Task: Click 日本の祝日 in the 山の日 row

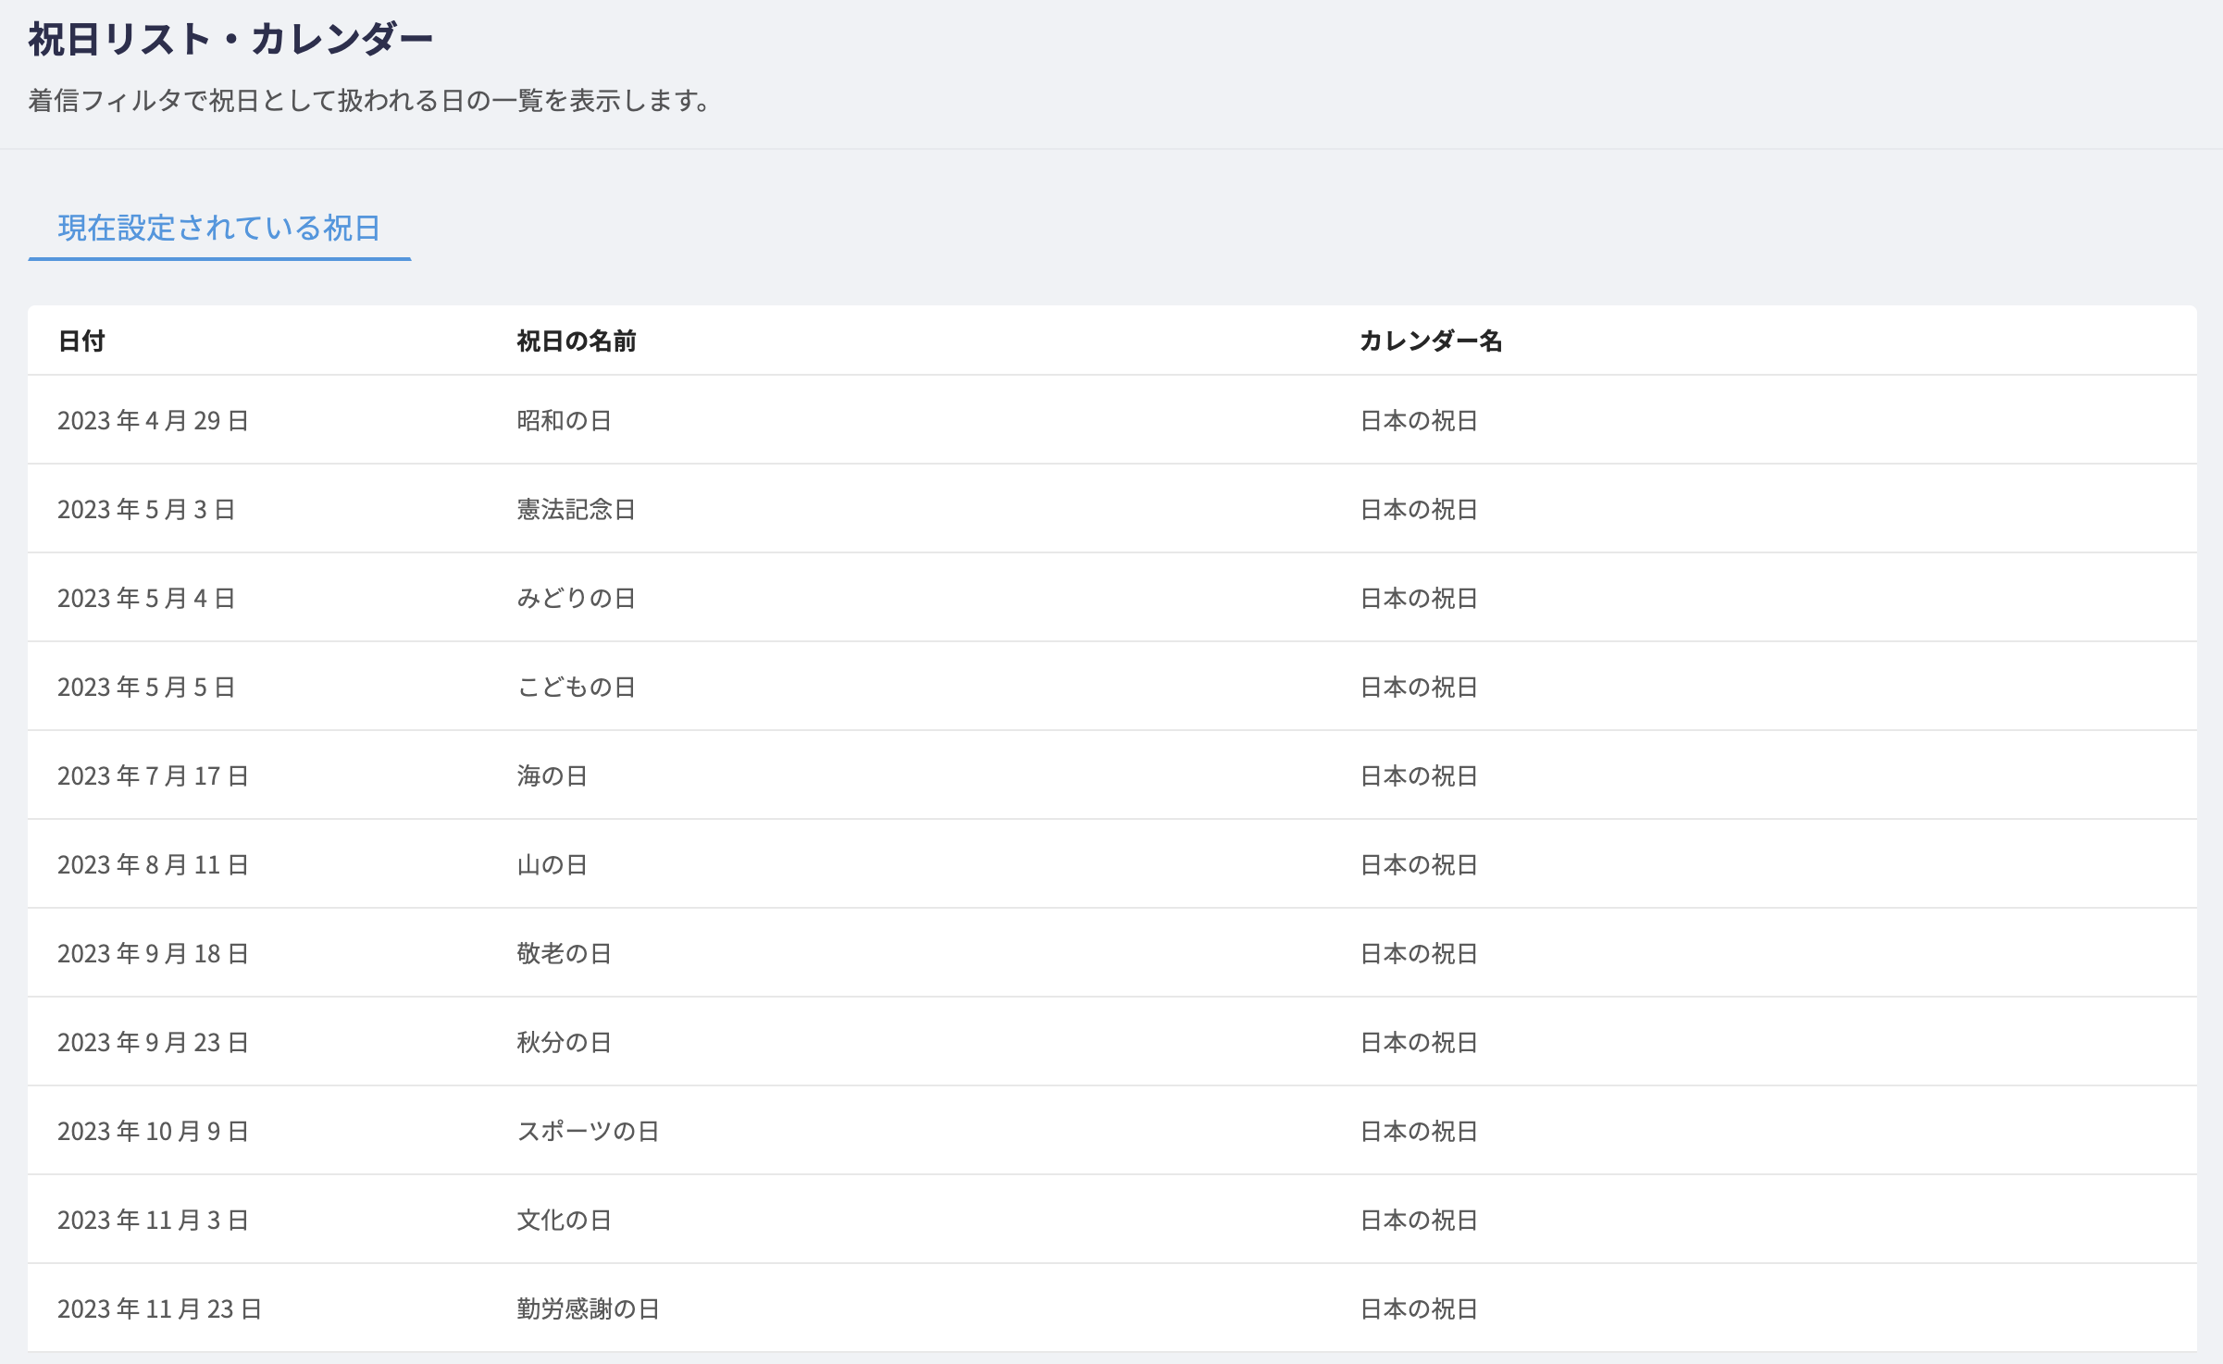Action: [x=1419, y=864]
